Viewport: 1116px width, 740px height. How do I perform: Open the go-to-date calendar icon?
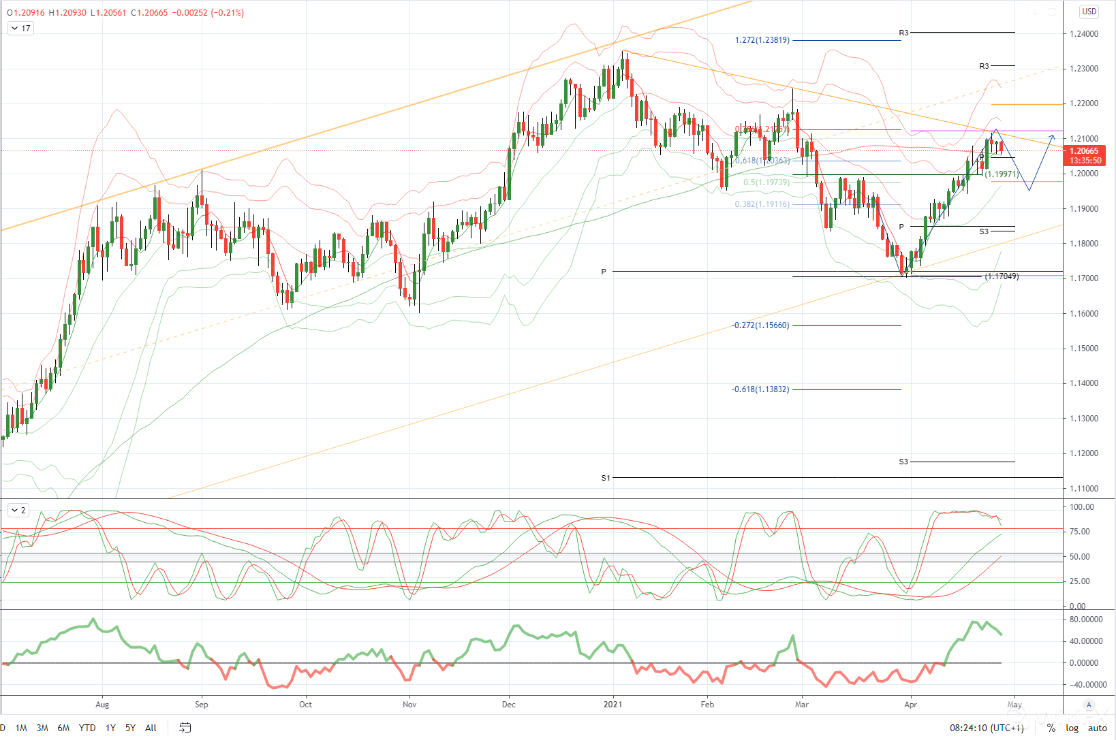pos(185,728)
